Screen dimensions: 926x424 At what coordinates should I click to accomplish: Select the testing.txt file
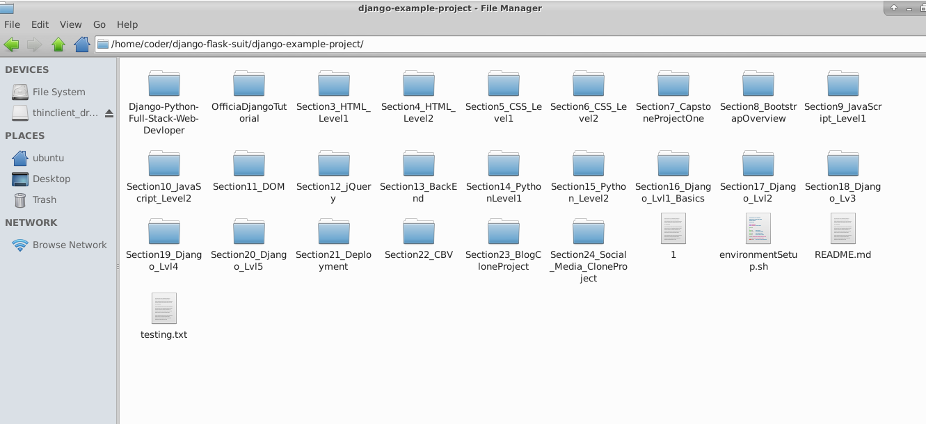[164, 316]
